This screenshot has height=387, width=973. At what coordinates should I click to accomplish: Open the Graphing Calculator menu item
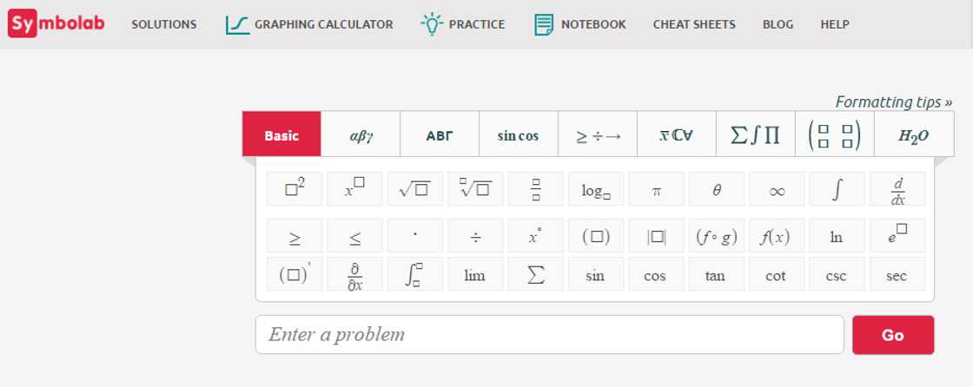[x=308, y=24]
